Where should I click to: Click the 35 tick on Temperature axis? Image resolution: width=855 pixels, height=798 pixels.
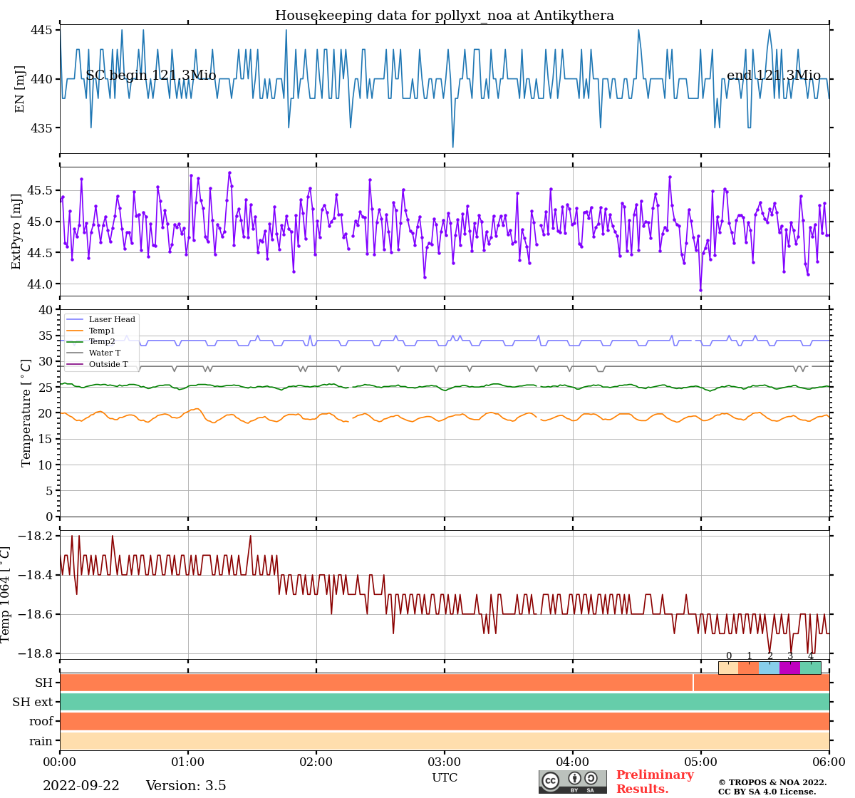[x=46, y=336]
